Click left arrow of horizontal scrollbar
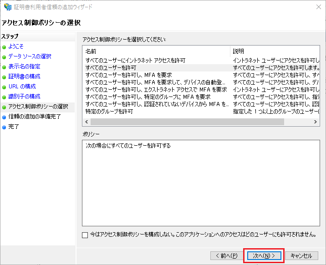 (x=87, y=122)
